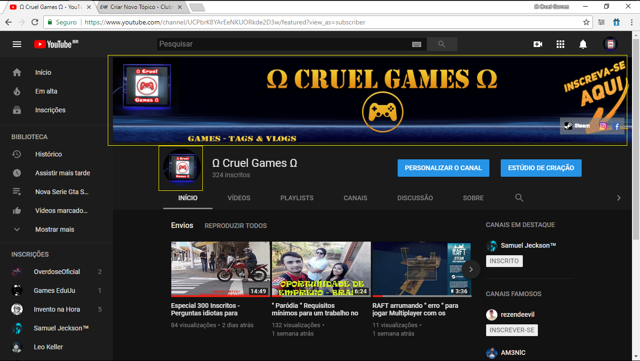Switch to the VÍDEOS tab
Viewport: 640px width, 361px height.
point(239,198)
